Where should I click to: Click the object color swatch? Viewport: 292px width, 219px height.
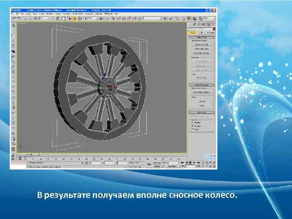(x=214, y=29)
